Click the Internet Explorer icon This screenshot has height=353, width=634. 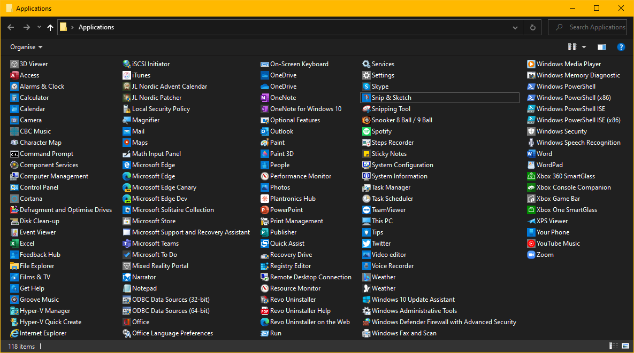pyautogui.click(x=14, y=333)
